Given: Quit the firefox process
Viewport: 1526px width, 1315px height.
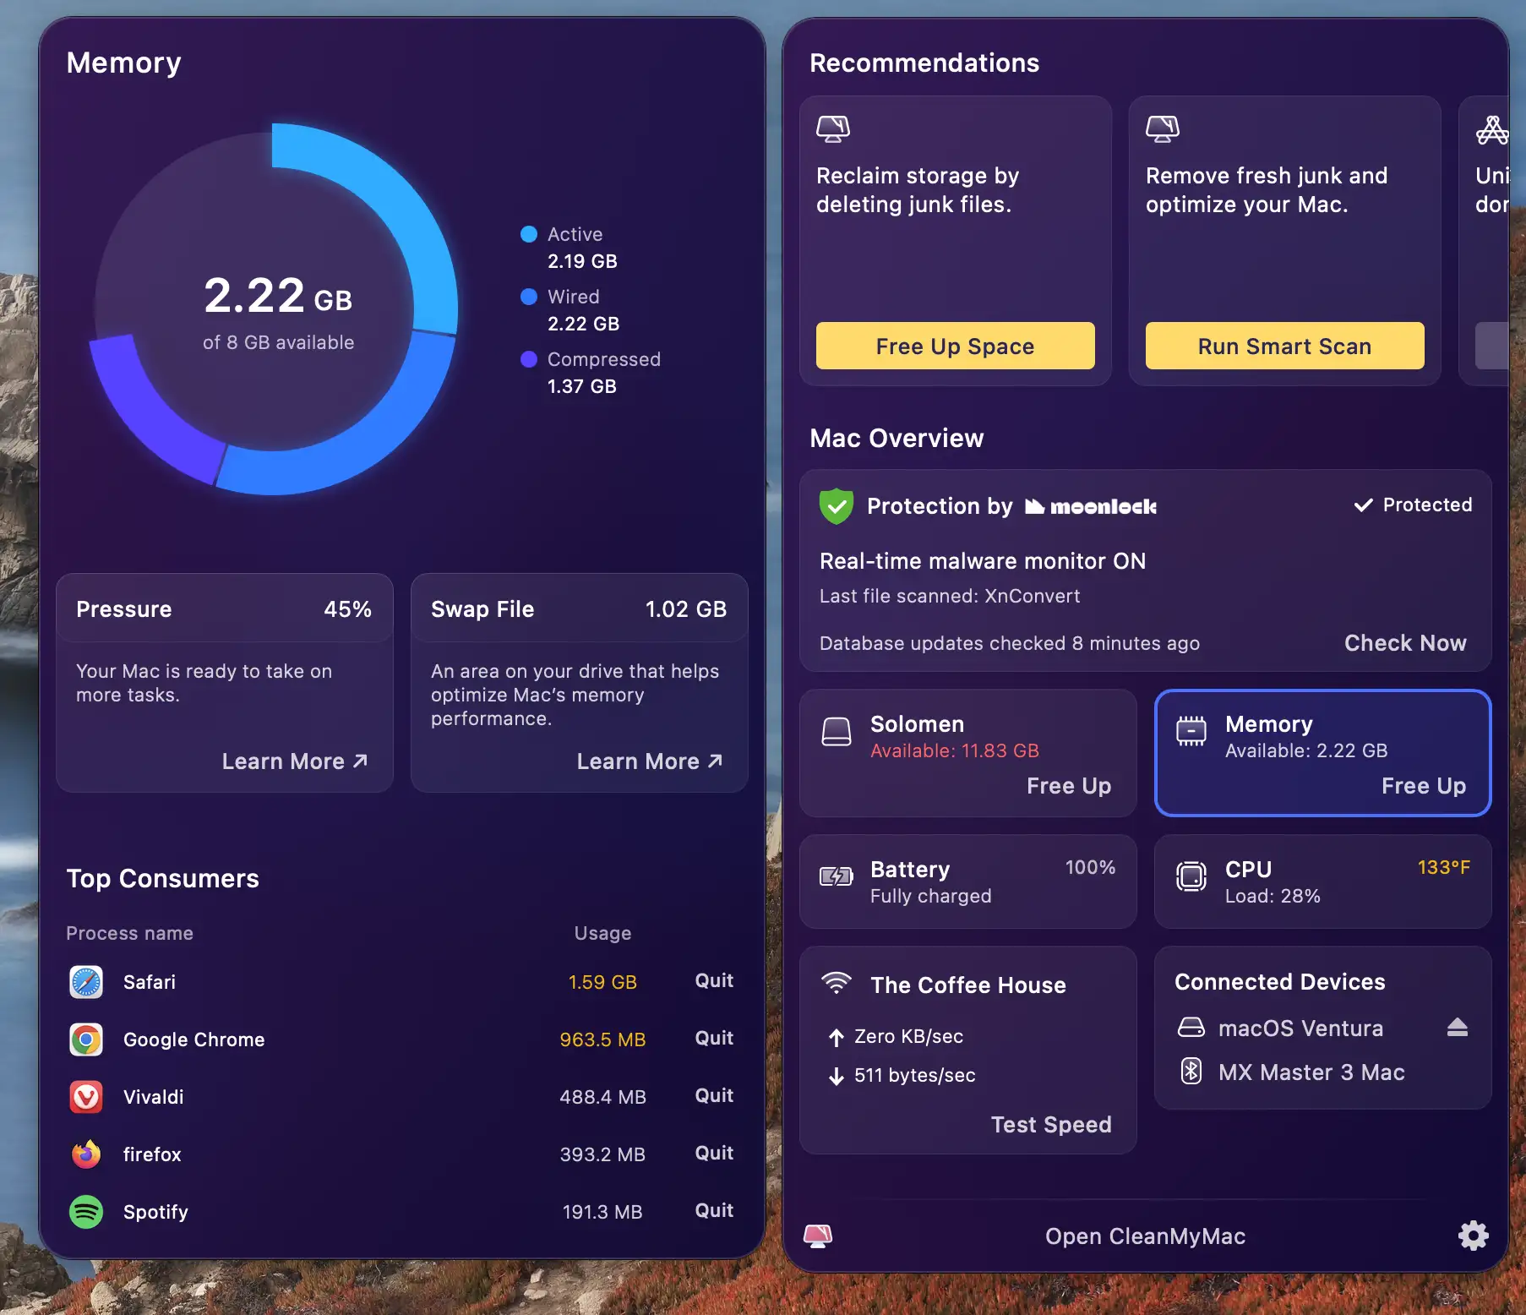Looking at the screenshot, I should [714, 1153].
